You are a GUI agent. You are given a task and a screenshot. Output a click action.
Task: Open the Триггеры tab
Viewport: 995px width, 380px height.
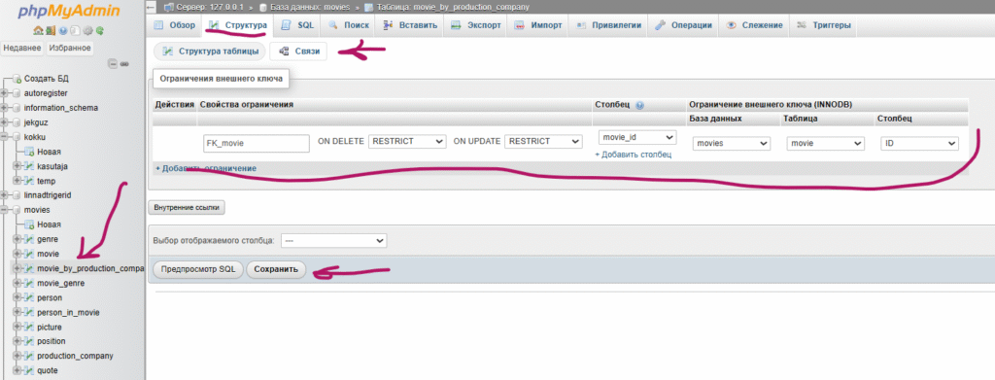[824, 26]
